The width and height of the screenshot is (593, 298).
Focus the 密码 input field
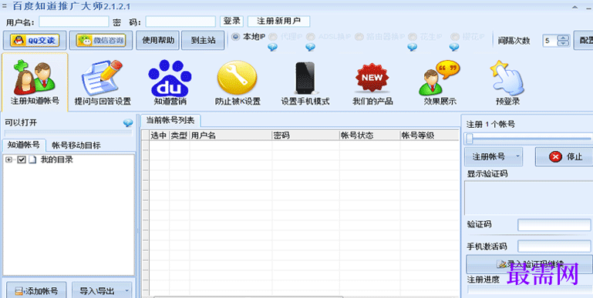(180, 22)
